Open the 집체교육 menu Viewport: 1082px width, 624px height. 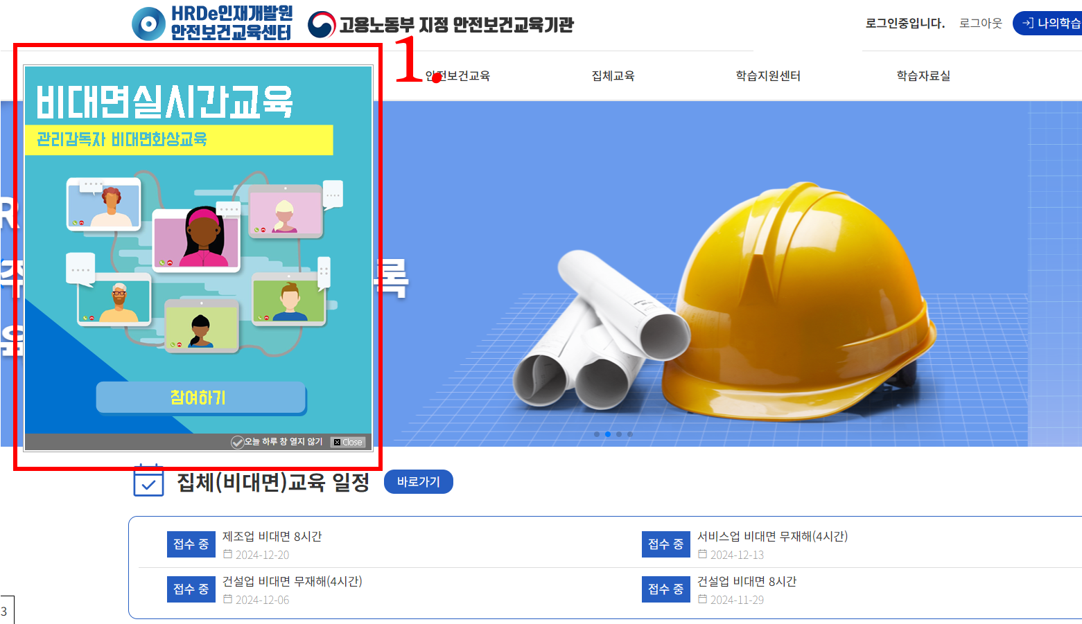pyautogui.click(x=613, y=75)
